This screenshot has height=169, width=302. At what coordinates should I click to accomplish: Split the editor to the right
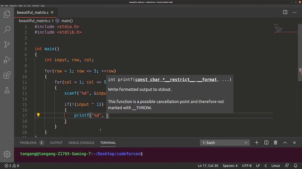[285, 12]
